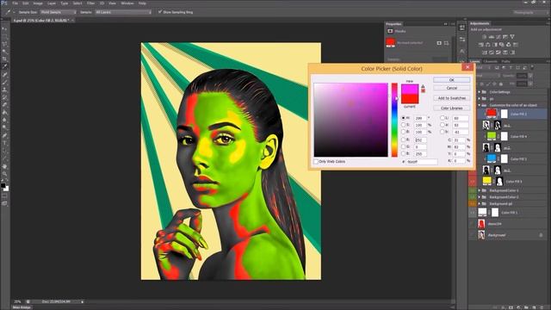Select the Lasso tool
Viewport: 551px width, 310px height.
tap(4, 43)
